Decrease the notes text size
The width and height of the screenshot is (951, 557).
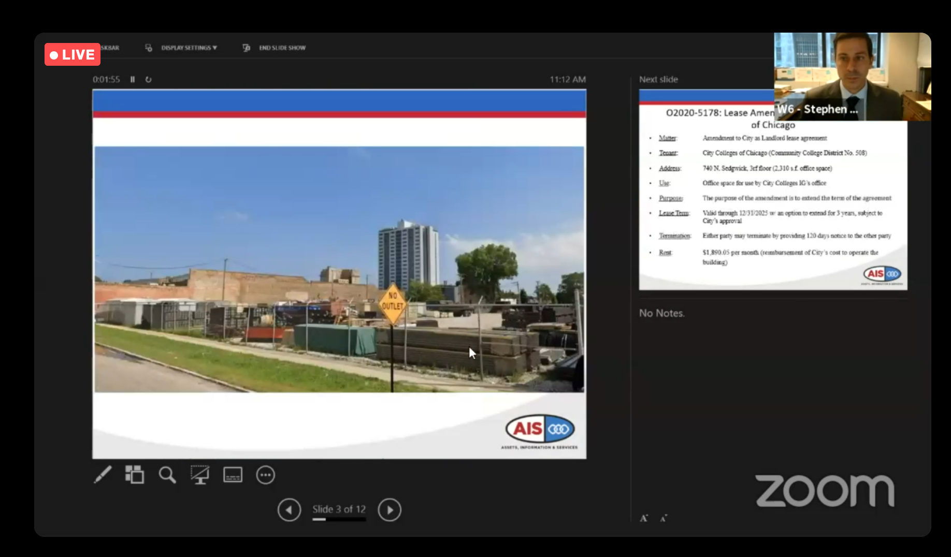point(664,518)
